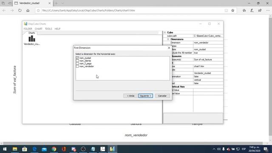Show hidden system tray icons

point(214,149)
